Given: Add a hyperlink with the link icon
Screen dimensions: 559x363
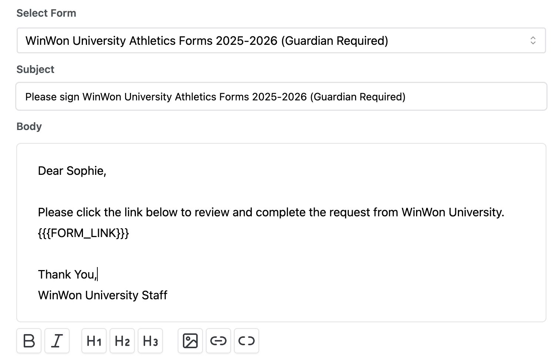Looking at the screenshot, I should tap(218, 341).
